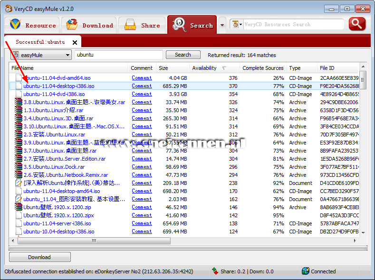
Task: Close the Successful:ubuntu results tab
Action: 75,43
